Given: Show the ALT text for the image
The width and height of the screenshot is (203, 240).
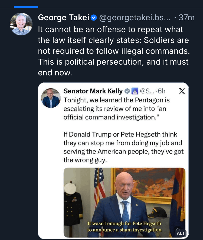Looking at the screenshot, I should coord(181,233).
